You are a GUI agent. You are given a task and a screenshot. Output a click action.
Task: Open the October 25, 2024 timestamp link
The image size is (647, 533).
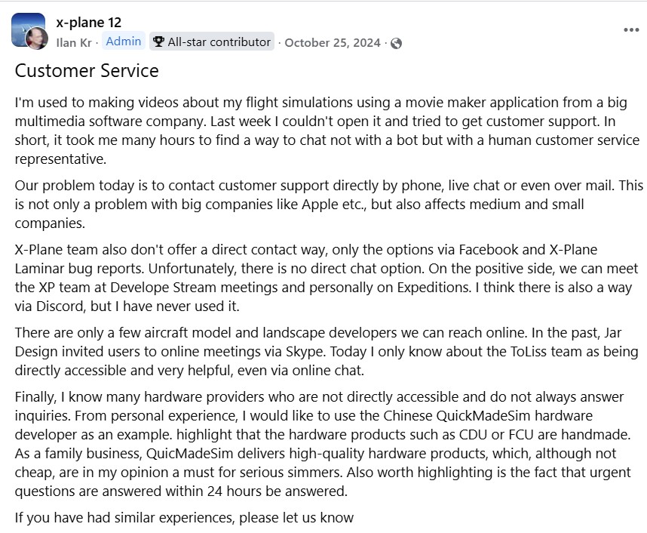coord(333,42)
